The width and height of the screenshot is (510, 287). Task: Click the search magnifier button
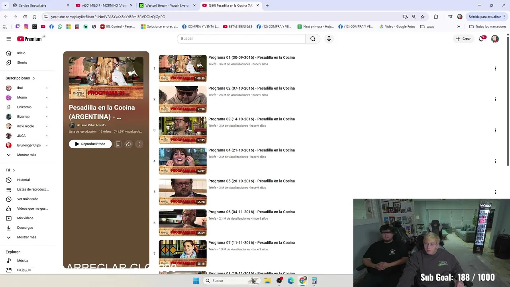[313, 39]
